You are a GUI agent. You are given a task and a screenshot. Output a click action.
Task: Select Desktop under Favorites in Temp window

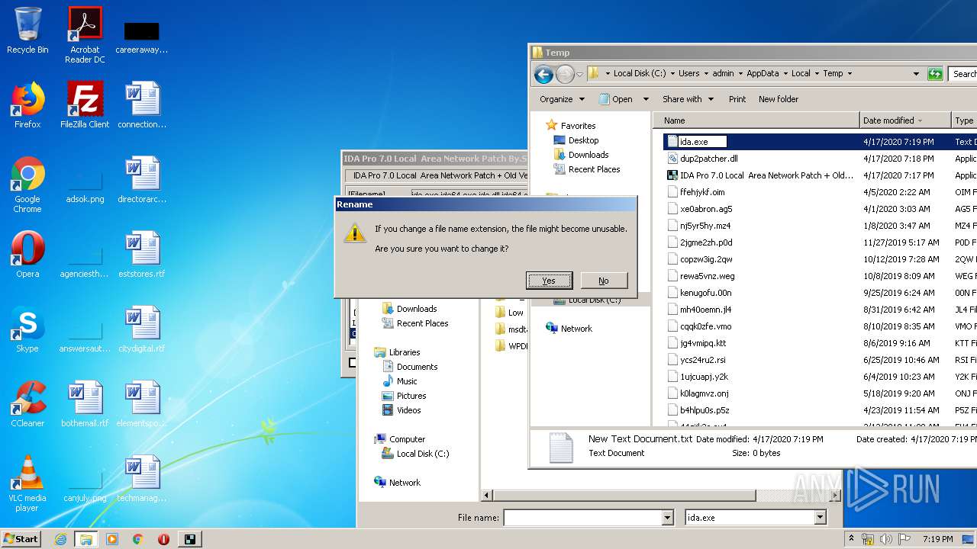click(x=583, y=140)
